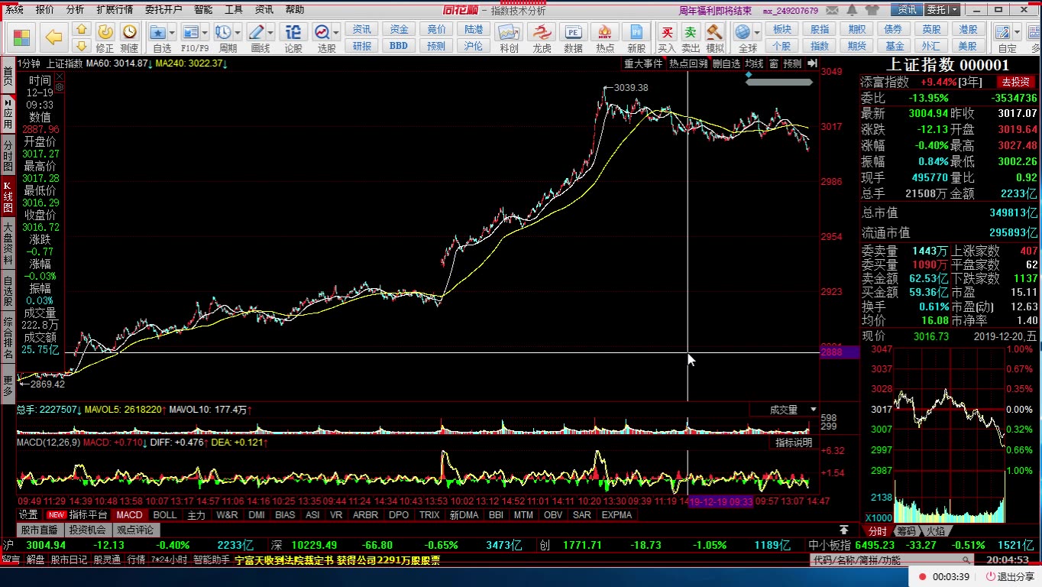Click the right-arrow collapse icon above chart

pos(811,64)
